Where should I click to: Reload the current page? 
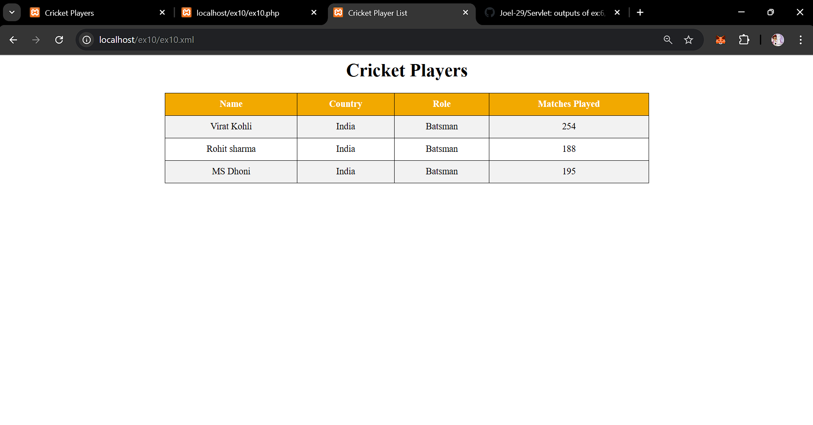click(x=59, y=40)
